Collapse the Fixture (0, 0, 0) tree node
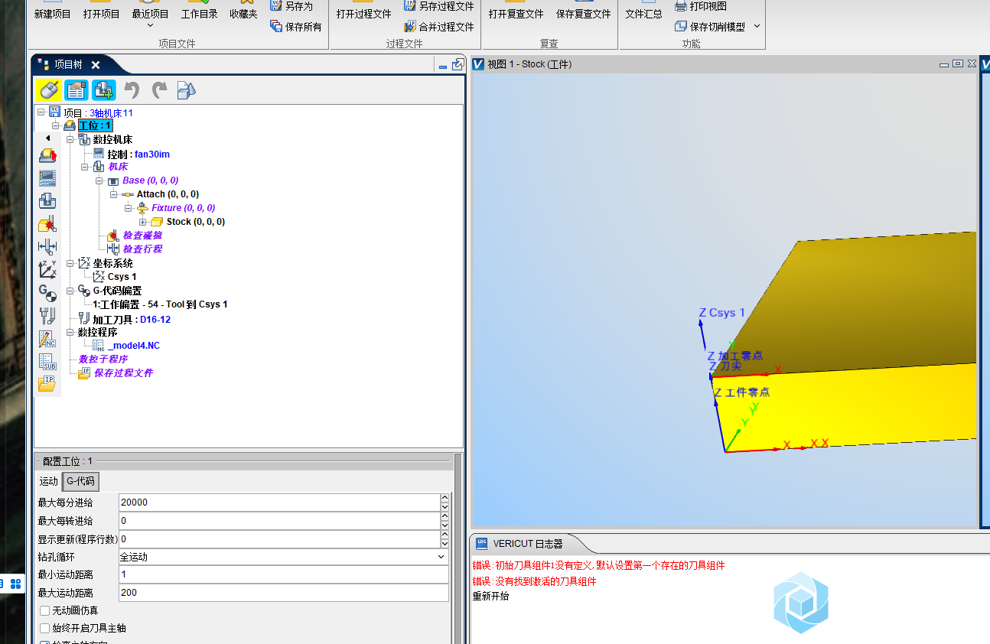Image resolution: width=990 pixels, height=644 pixels. 128,208
